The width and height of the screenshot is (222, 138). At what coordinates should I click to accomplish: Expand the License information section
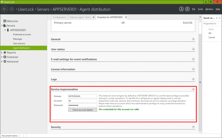point(193,69)
